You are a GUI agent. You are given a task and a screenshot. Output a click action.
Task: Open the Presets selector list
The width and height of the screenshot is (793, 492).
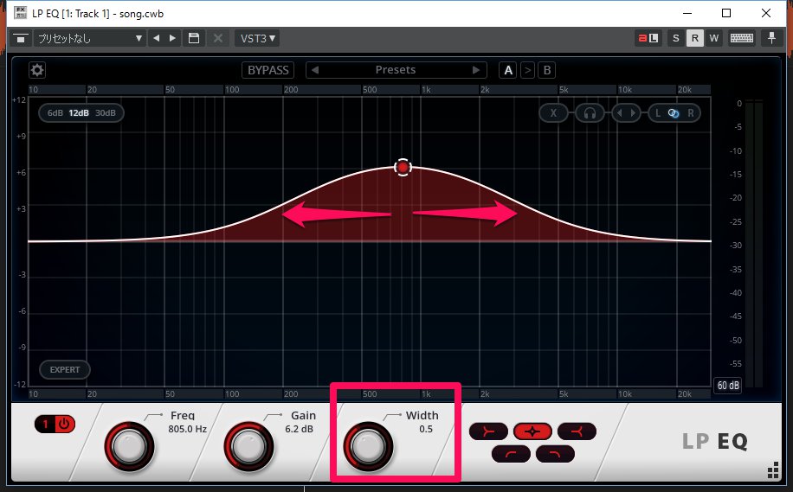click(x=395, y=70)
